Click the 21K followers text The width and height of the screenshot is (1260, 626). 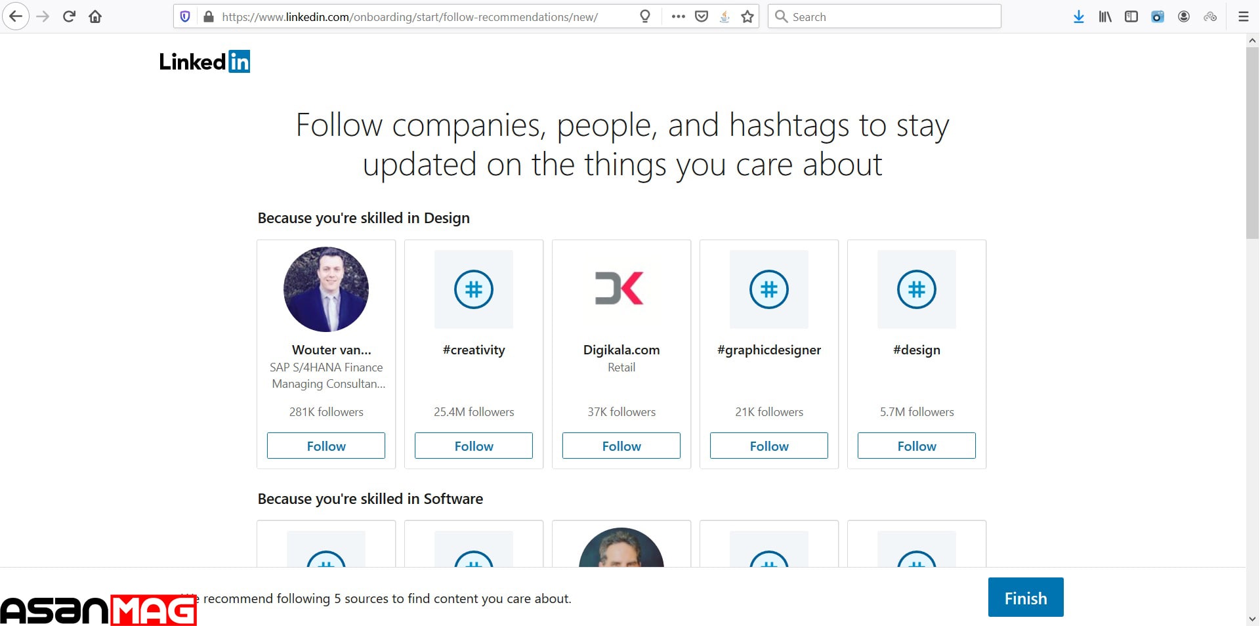[769, 412]
